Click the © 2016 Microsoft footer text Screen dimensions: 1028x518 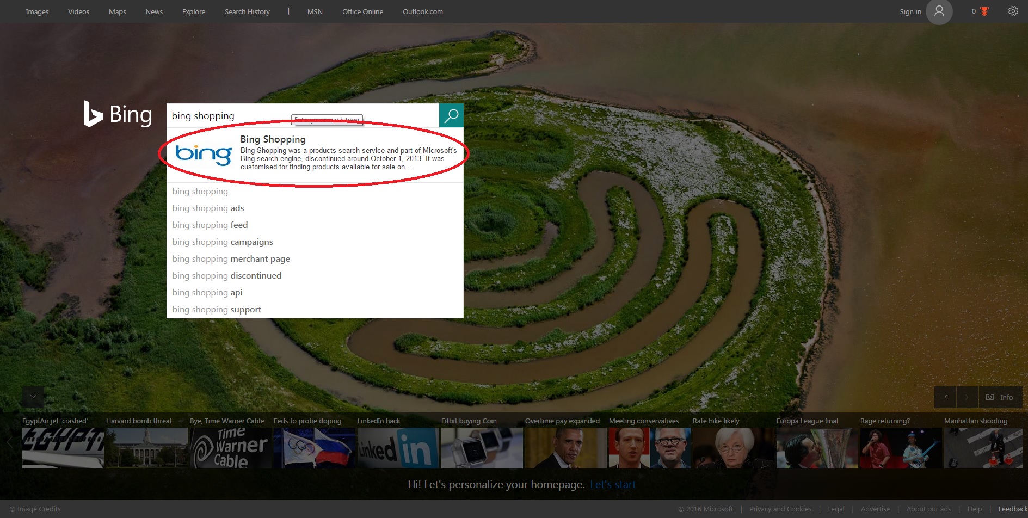point(705,509)
